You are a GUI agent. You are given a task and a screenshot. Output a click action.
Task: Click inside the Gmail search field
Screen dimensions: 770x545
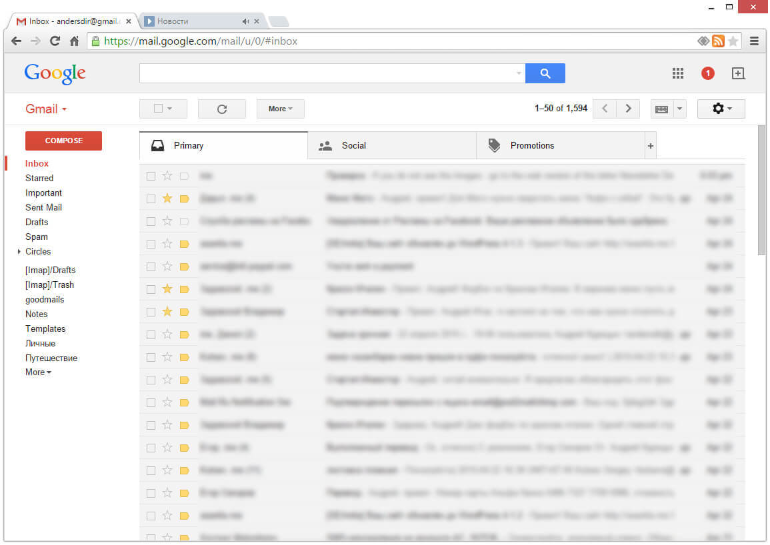pyautogui.click(x=327, y=73)
